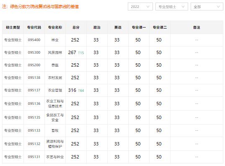This screenshot has width=225, height=166.
Task: Open the 全部 filter dropdown
Action: tap(207, 7)
